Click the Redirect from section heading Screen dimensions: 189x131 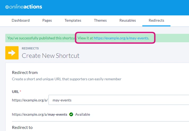click(25, 73)
